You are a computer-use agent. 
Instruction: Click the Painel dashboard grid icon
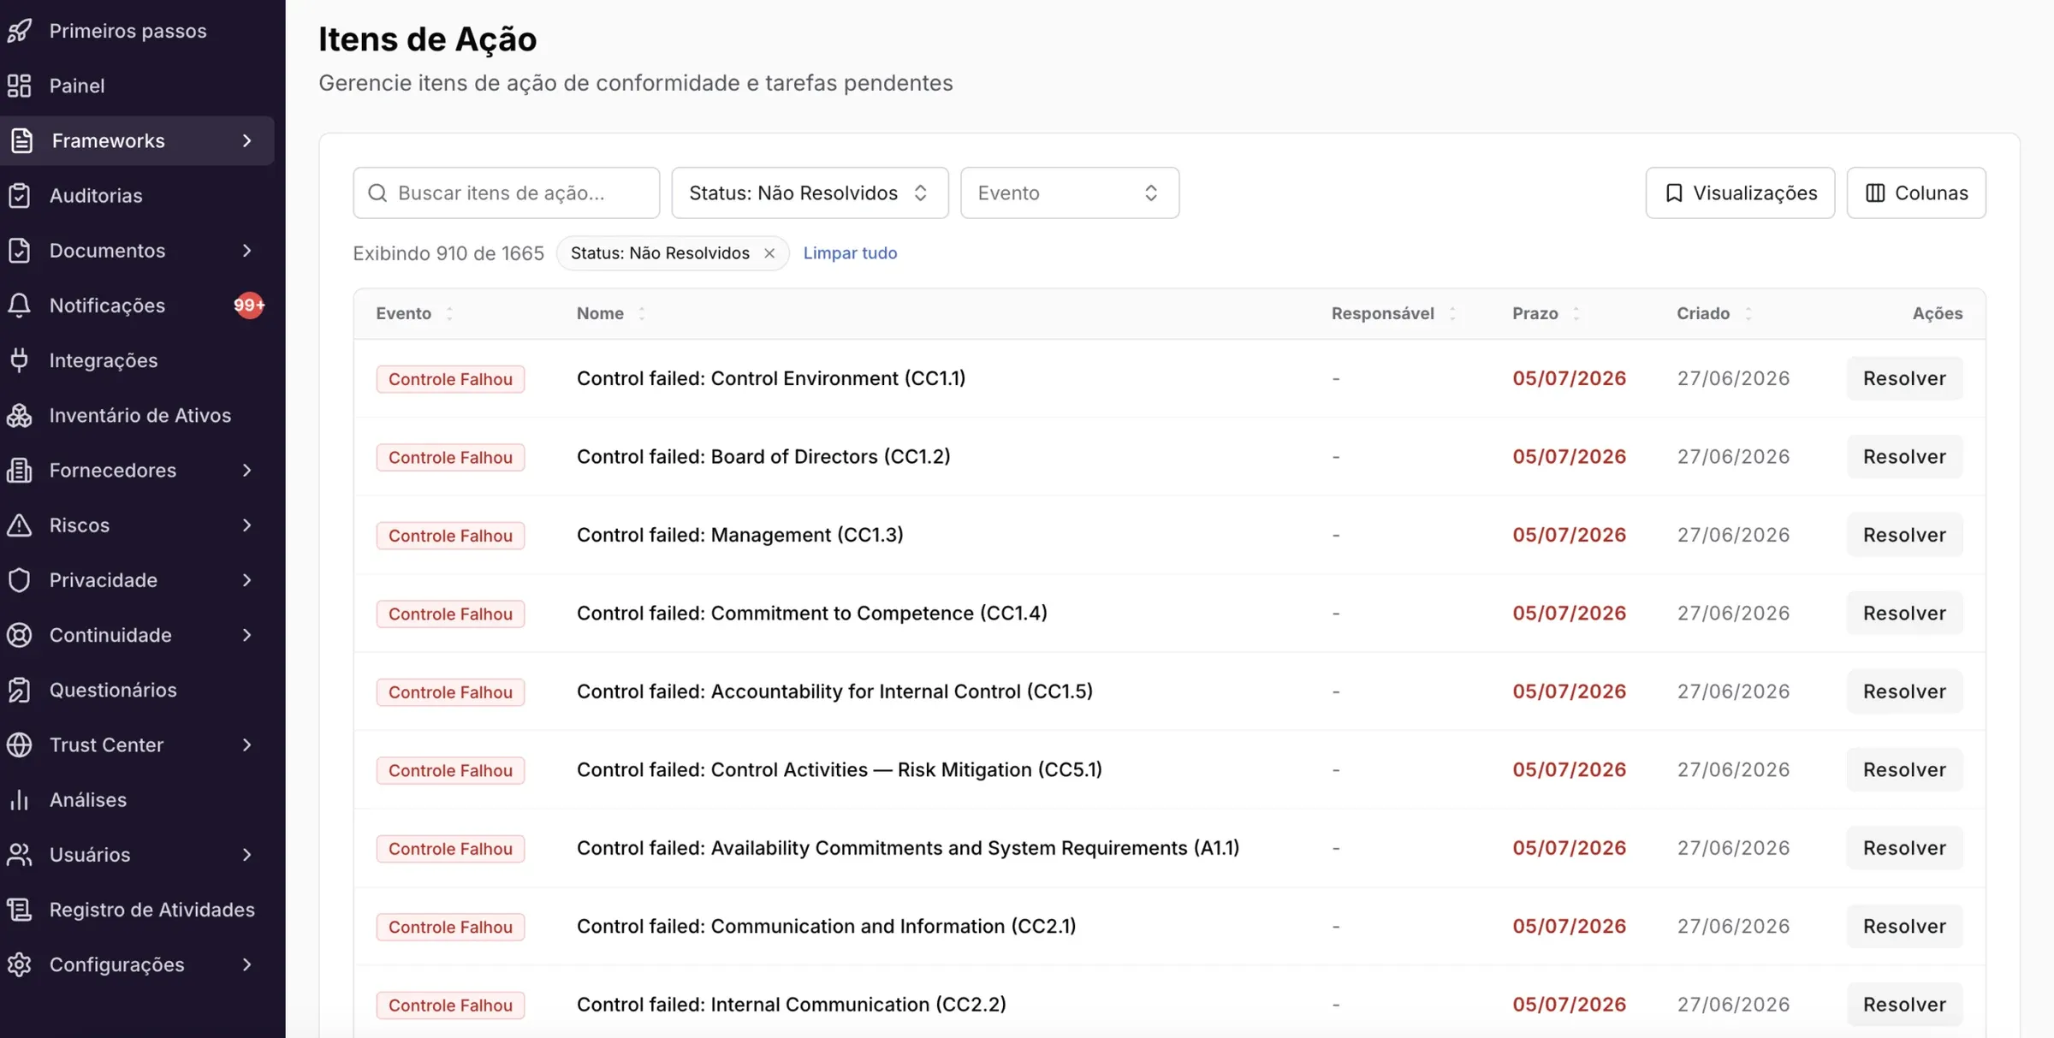[x=20, y=86]
